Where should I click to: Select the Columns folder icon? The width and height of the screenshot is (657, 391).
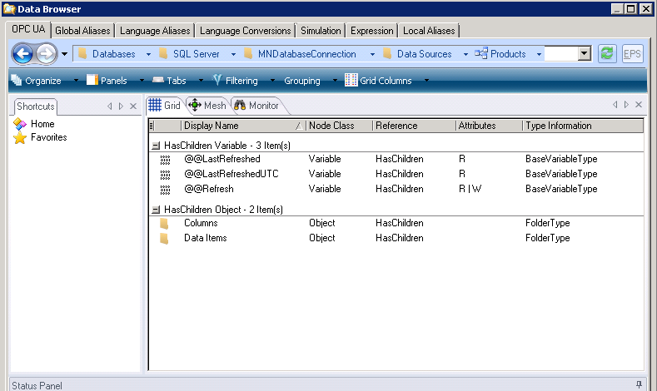pos(165,223)
